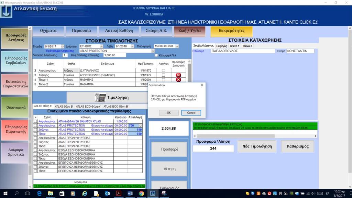The image size is (352, 198).
Task: Open the Εκκρεμότητες tab
Action: [231, 31]
